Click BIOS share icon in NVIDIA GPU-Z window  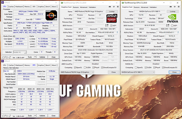pyautogui.click(x=168, y=25)
